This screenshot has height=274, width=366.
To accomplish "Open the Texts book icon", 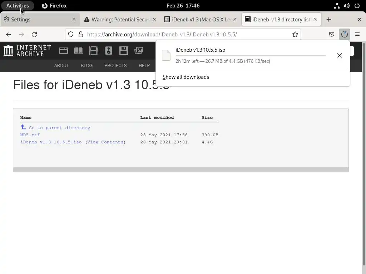I will tap(79, 51).
